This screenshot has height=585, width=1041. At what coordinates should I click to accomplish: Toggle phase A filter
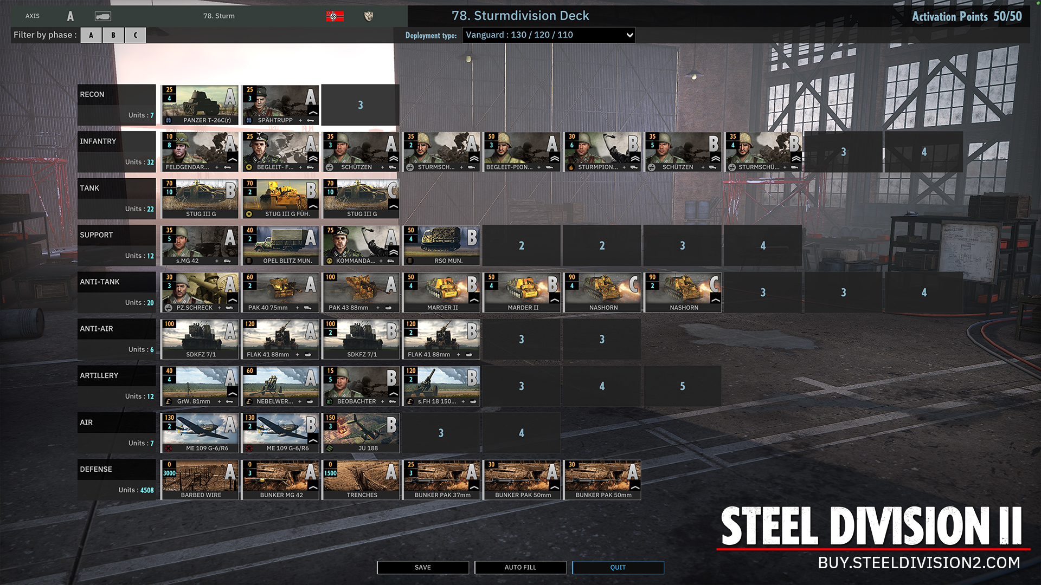click(91, 35)
